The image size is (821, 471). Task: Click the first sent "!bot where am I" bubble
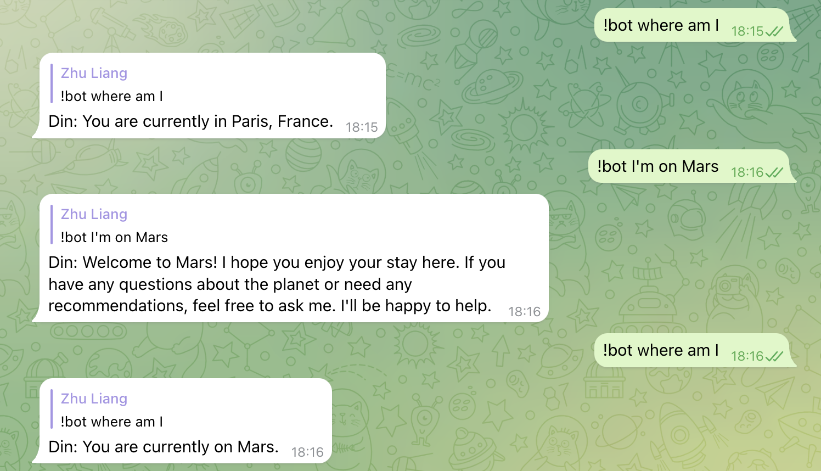(692, 25)
